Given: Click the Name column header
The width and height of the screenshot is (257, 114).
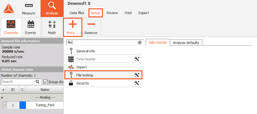Looking at the screenshot, I should [x=45, y=90].
